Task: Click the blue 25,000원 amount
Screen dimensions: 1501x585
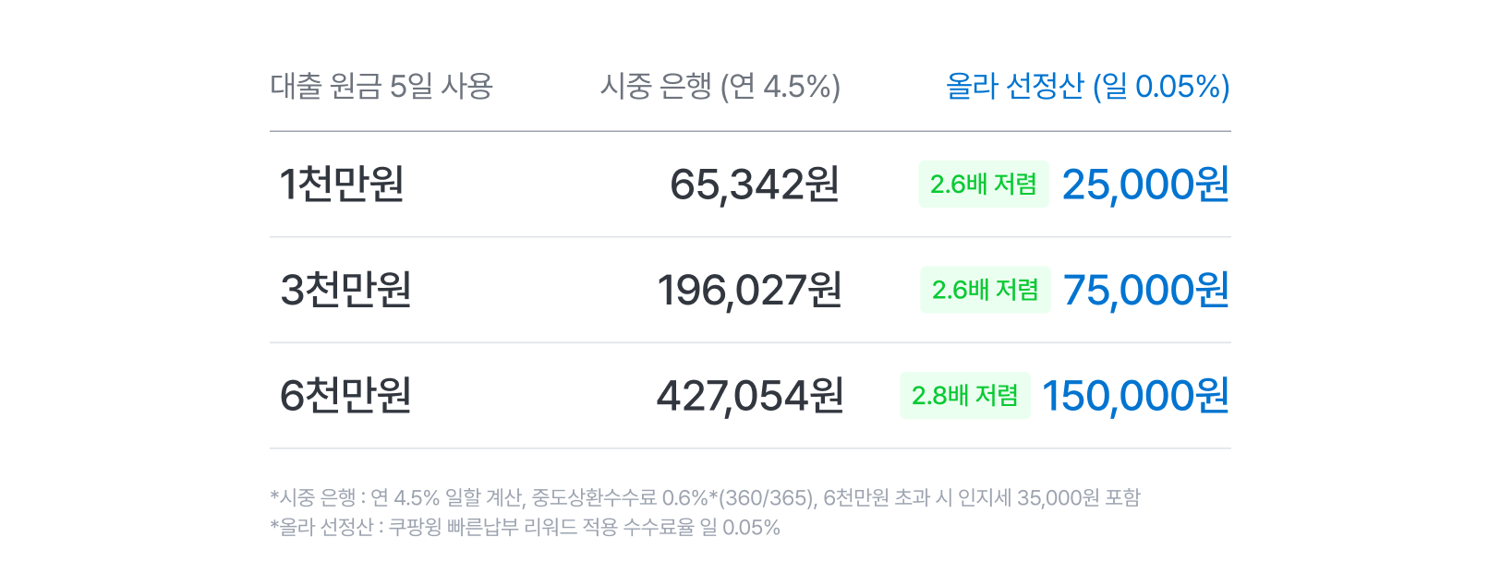Action: point(1145,184)
